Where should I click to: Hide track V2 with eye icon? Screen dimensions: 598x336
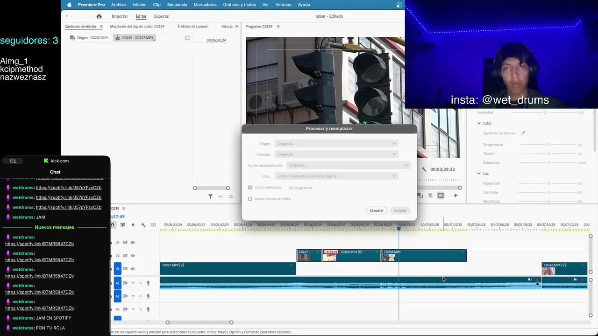[133, 256]
